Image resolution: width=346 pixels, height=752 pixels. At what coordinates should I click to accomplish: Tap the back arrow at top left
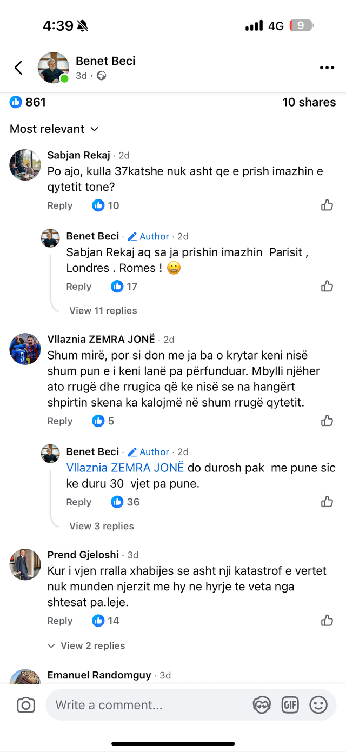click(x=18, y=68)
